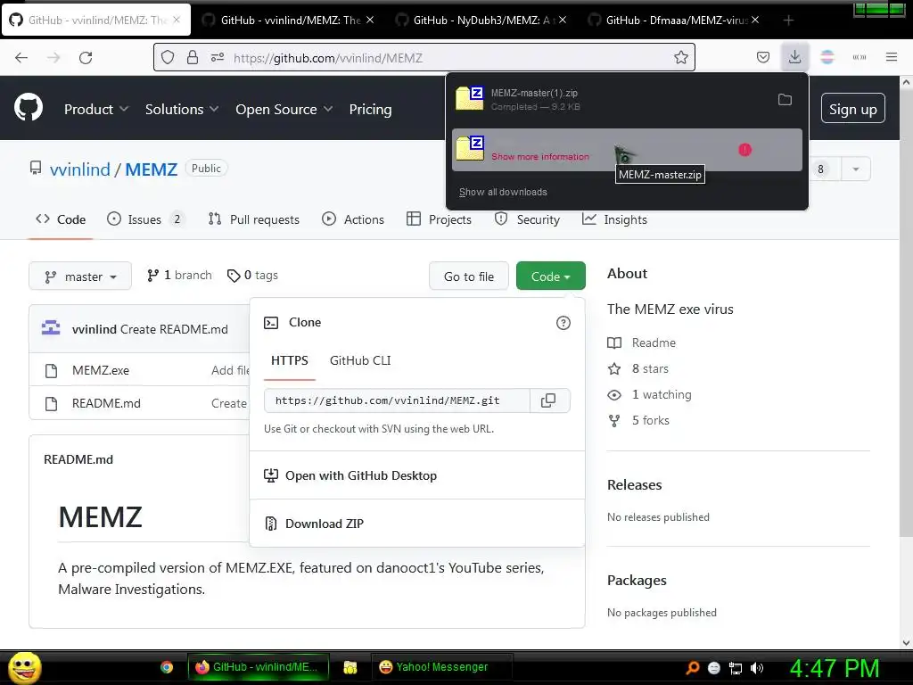Select the HTTPS clone tab

point(290,360)
